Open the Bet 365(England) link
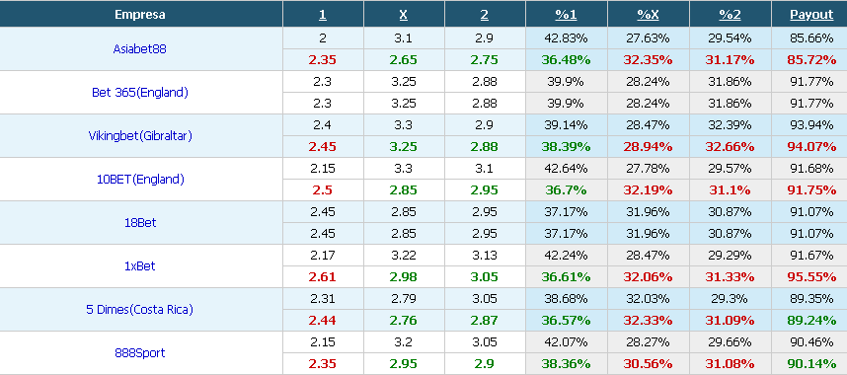 140,93
